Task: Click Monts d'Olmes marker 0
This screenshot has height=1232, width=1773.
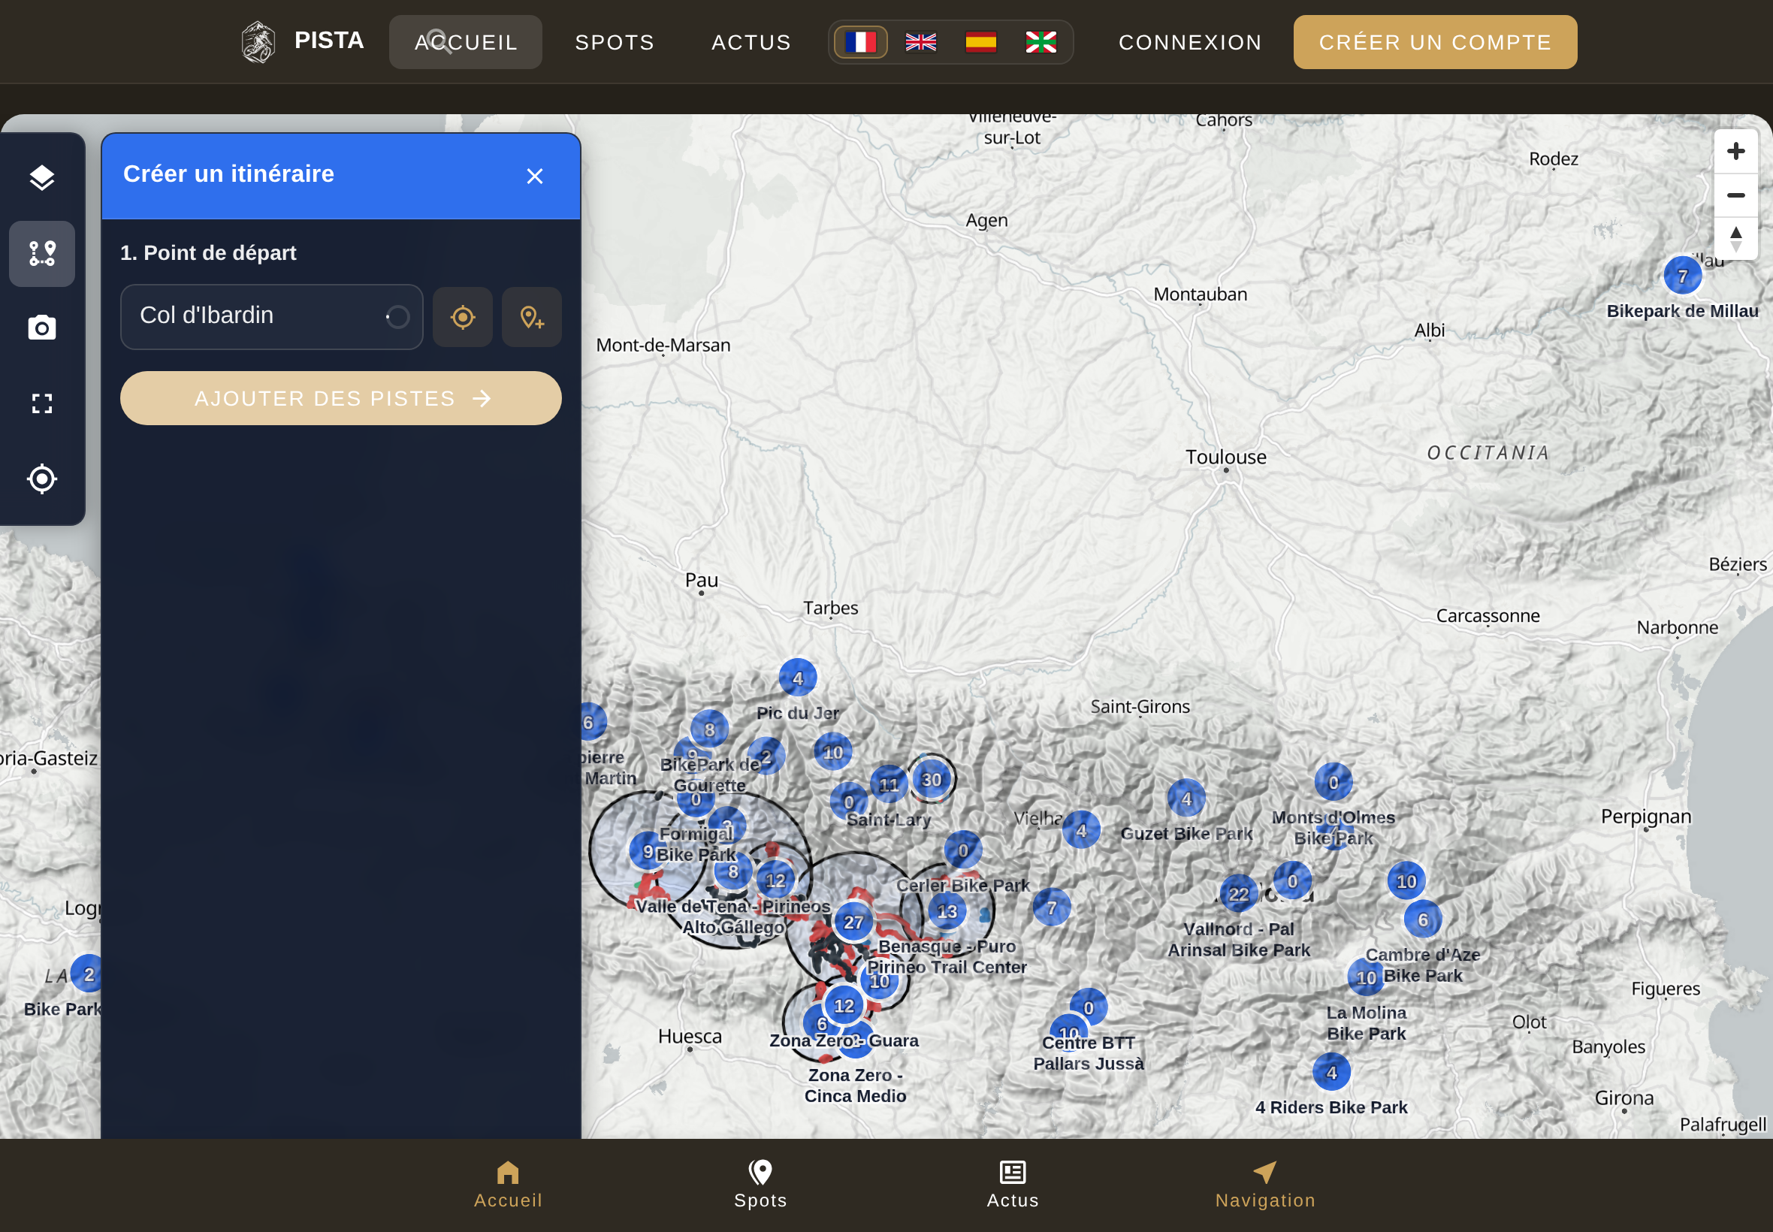Action: [x=1334, y=783]
